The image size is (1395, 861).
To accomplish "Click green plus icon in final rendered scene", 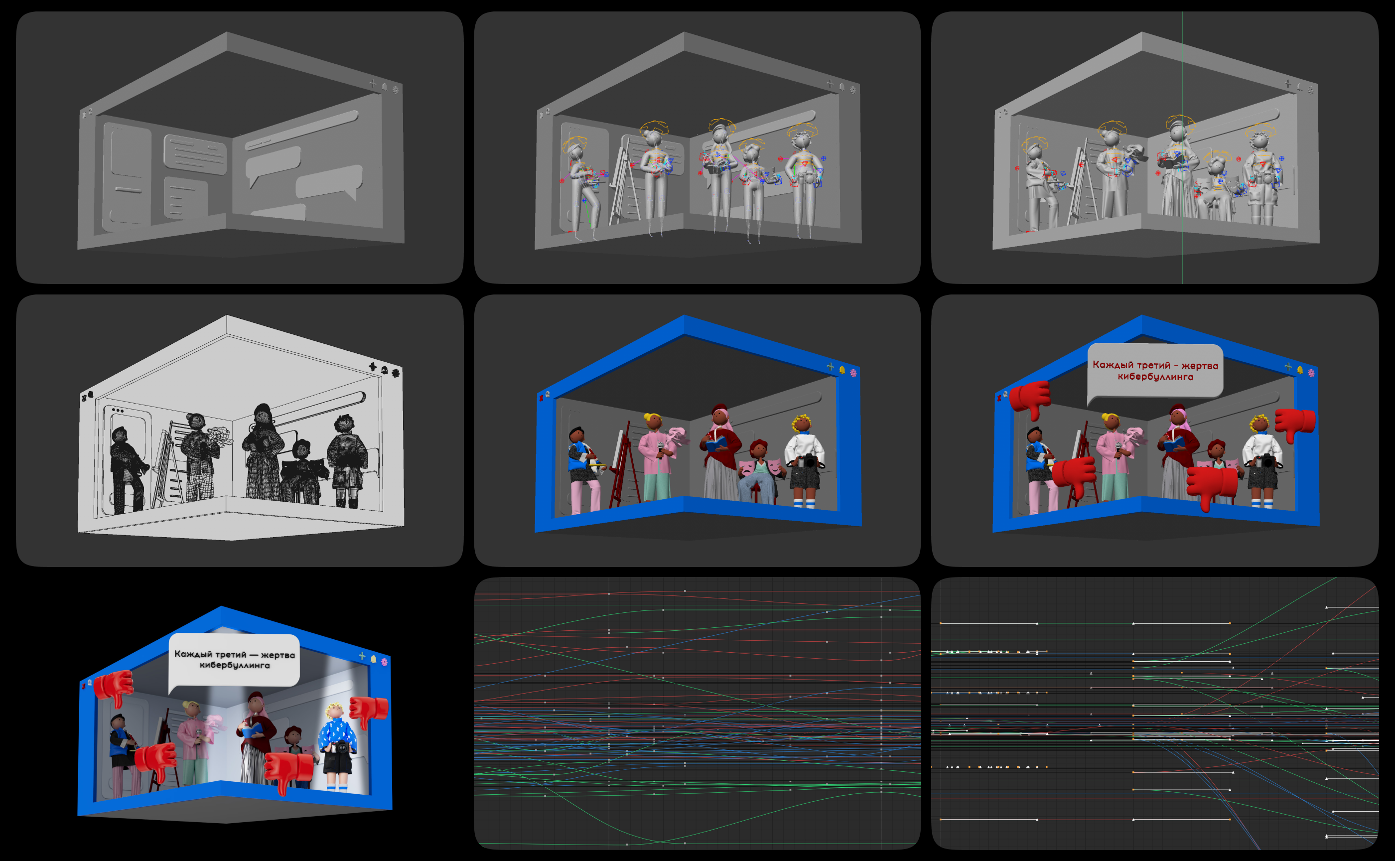I will [x=362, y=656].
